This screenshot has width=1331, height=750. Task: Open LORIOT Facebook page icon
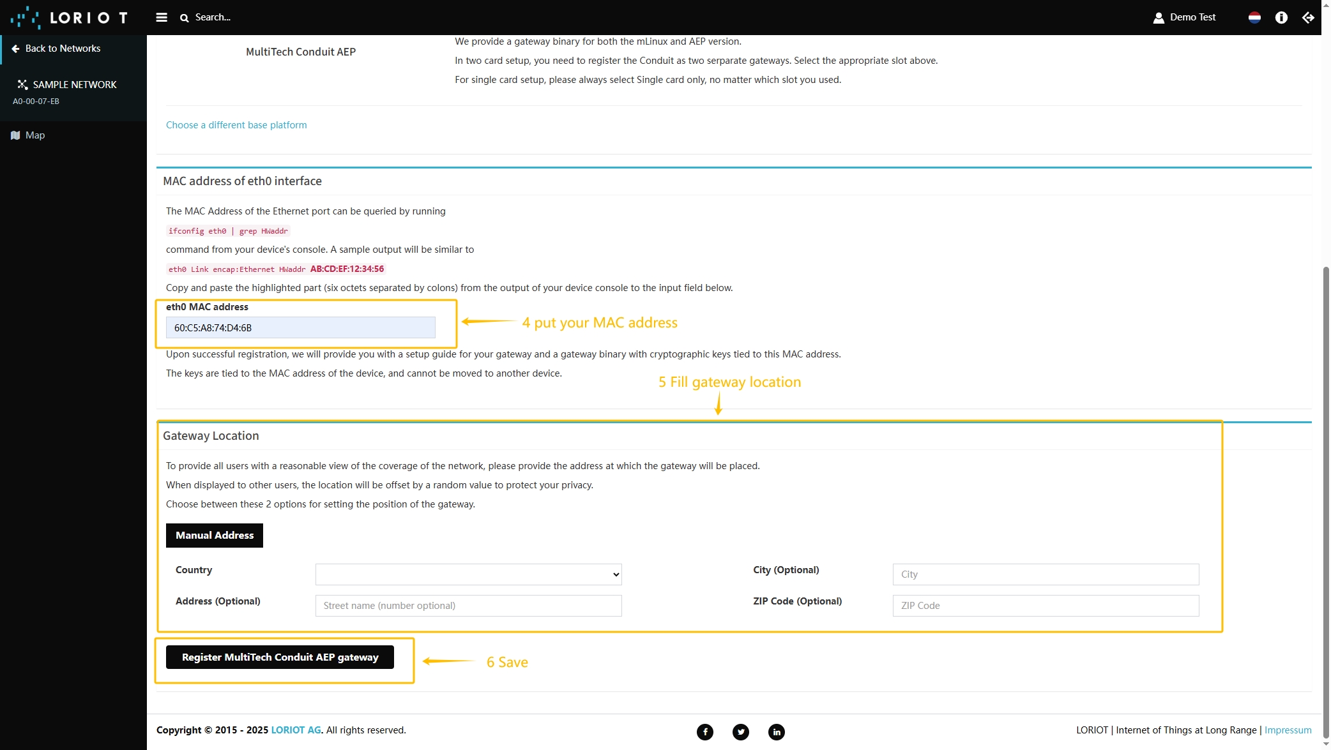click(x=705, y=731)
